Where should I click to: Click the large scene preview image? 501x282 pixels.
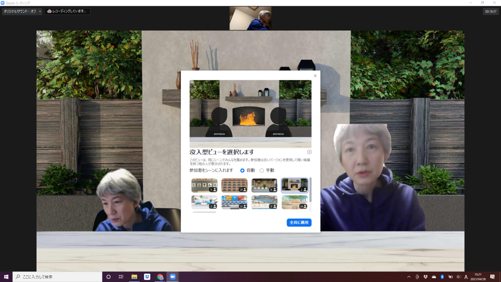(x=250, y=114)
